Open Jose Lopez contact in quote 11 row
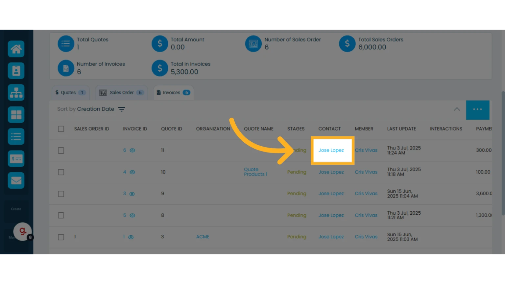 [331, 150]
